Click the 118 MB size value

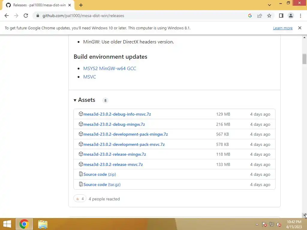point(223,154)
